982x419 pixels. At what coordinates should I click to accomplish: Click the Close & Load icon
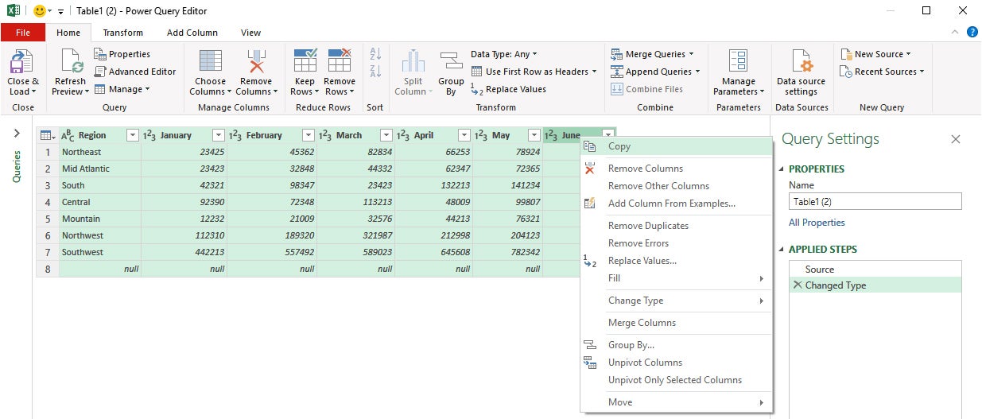[x=22, y=62]
